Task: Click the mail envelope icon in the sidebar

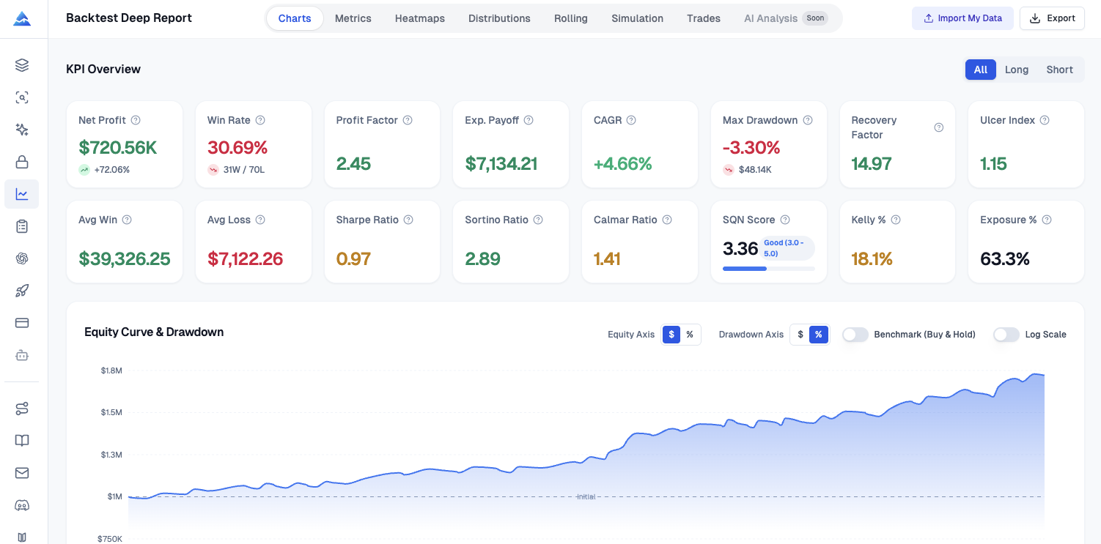Action: pyautogui.click(x=21, y=473)
